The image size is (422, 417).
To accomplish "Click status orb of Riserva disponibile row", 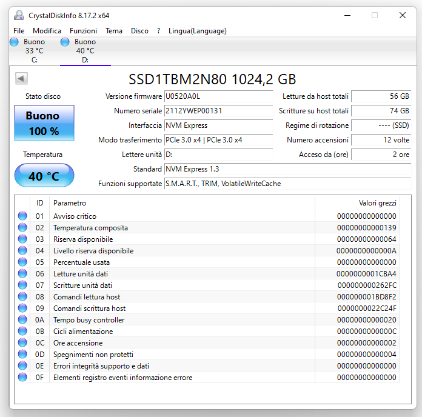I will click(x=22, y=239).
